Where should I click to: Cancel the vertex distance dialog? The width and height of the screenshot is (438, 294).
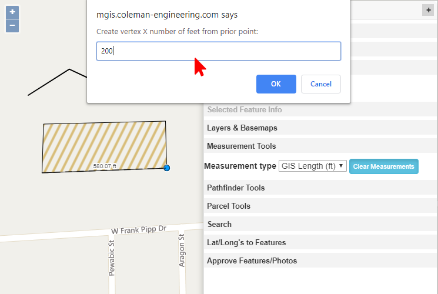(320, 84)
